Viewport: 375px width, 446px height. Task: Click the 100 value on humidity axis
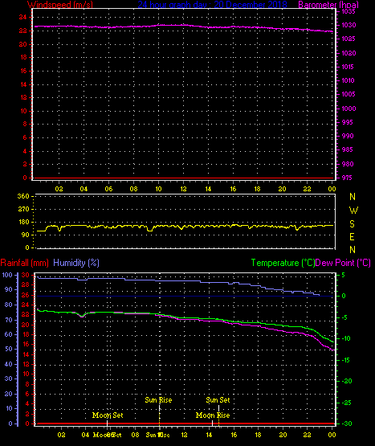[7, 275]
